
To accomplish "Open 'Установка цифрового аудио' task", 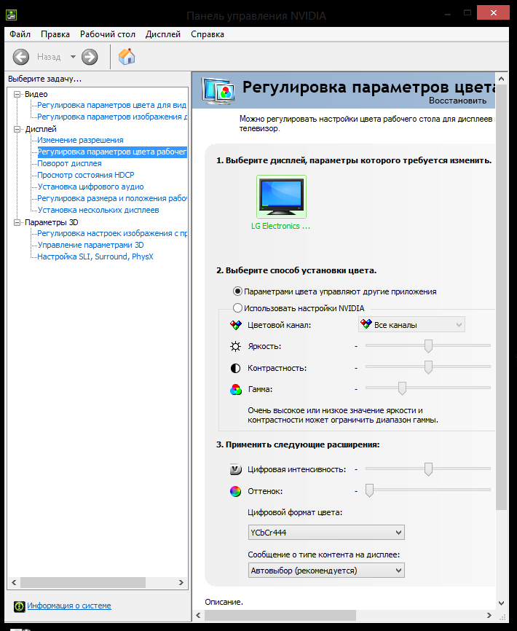I will click(91, 187).
